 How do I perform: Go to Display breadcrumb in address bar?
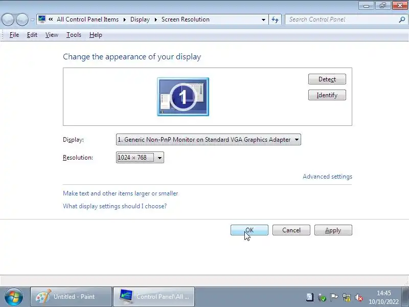pyautogui.click(x=140, y=19)
